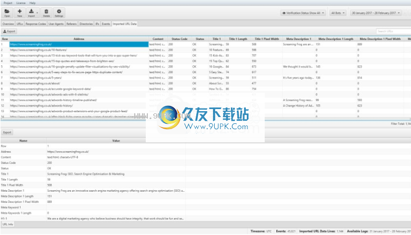Switch to the Directories tab
The width and height of the screenshot is (411, 235).
[86, 24]
